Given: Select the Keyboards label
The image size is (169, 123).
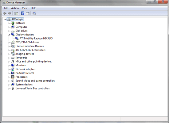Looking at the screenshot, I should click(21, 58).
